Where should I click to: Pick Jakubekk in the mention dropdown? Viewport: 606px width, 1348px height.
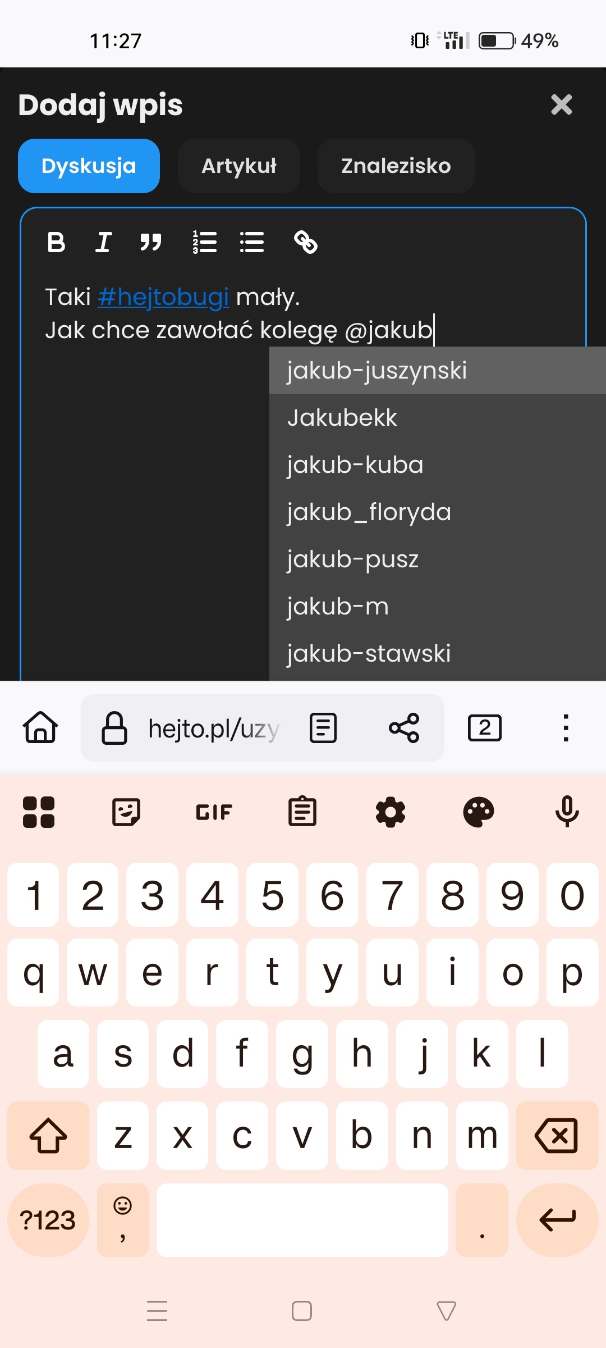point(438,417)
